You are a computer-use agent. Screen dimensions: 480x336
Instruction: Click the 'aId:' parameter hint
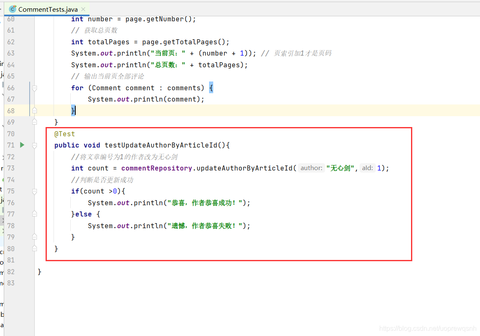point(367,168)
